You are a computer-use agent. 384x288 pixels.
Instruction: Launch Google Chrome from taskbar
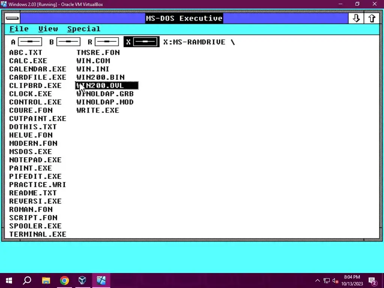tap(64, 280)
